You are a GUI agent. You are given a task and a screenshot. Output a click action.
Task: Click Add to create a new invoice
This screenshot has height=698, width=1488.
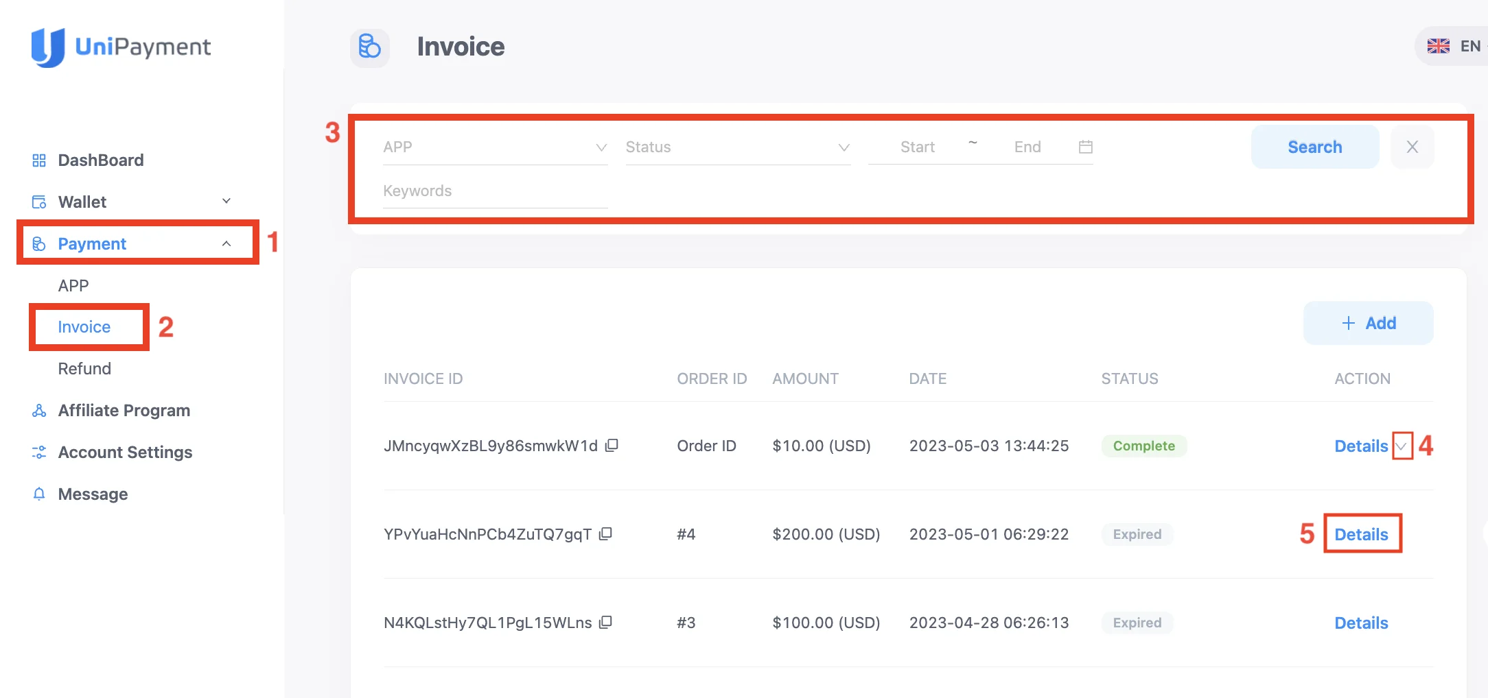[1367, 323]
